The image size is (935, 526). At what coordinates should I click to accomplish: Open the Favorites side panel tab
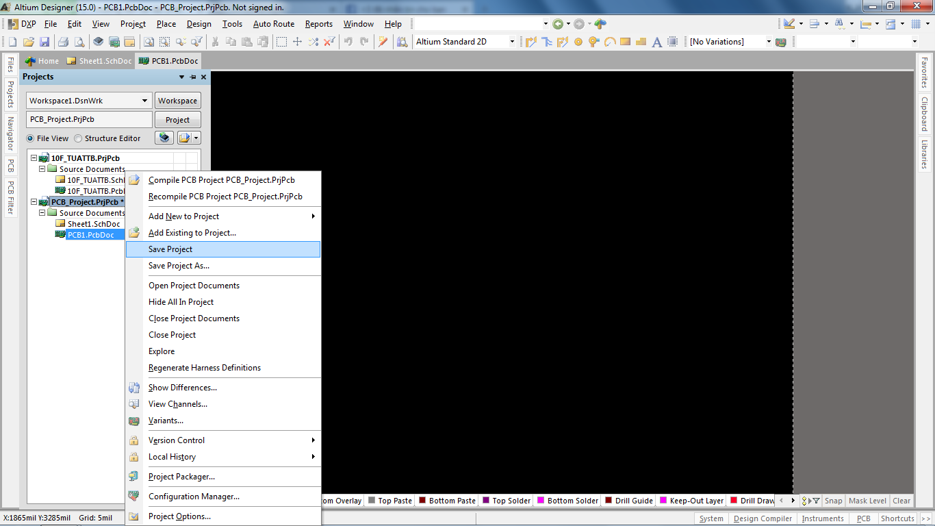click(x=924, y=73)
